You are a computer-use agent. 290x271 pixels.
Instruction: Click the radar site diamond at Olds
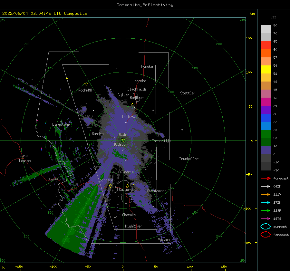click(x=123, y=140)
